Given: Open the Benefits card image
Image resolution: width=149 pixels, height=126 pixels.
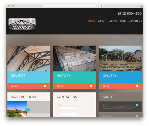Looking at the screenshot, I should click(x=29, y=58).
